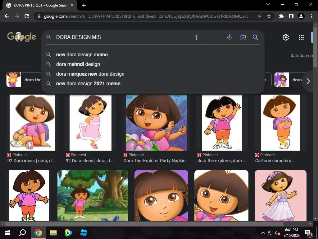Viewport: 318px width, 239px height.
Task: Open Windows taskbar search
Action: (22, 233)
